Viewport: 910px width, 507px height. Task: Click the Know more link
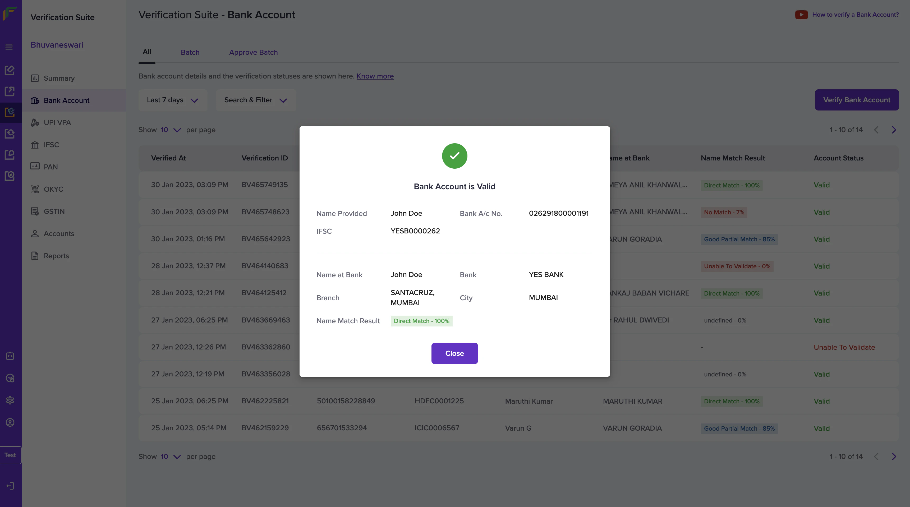375,76
